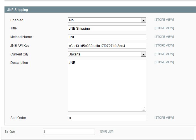Click the Current City dropdown arrow button

pos(143,54)
